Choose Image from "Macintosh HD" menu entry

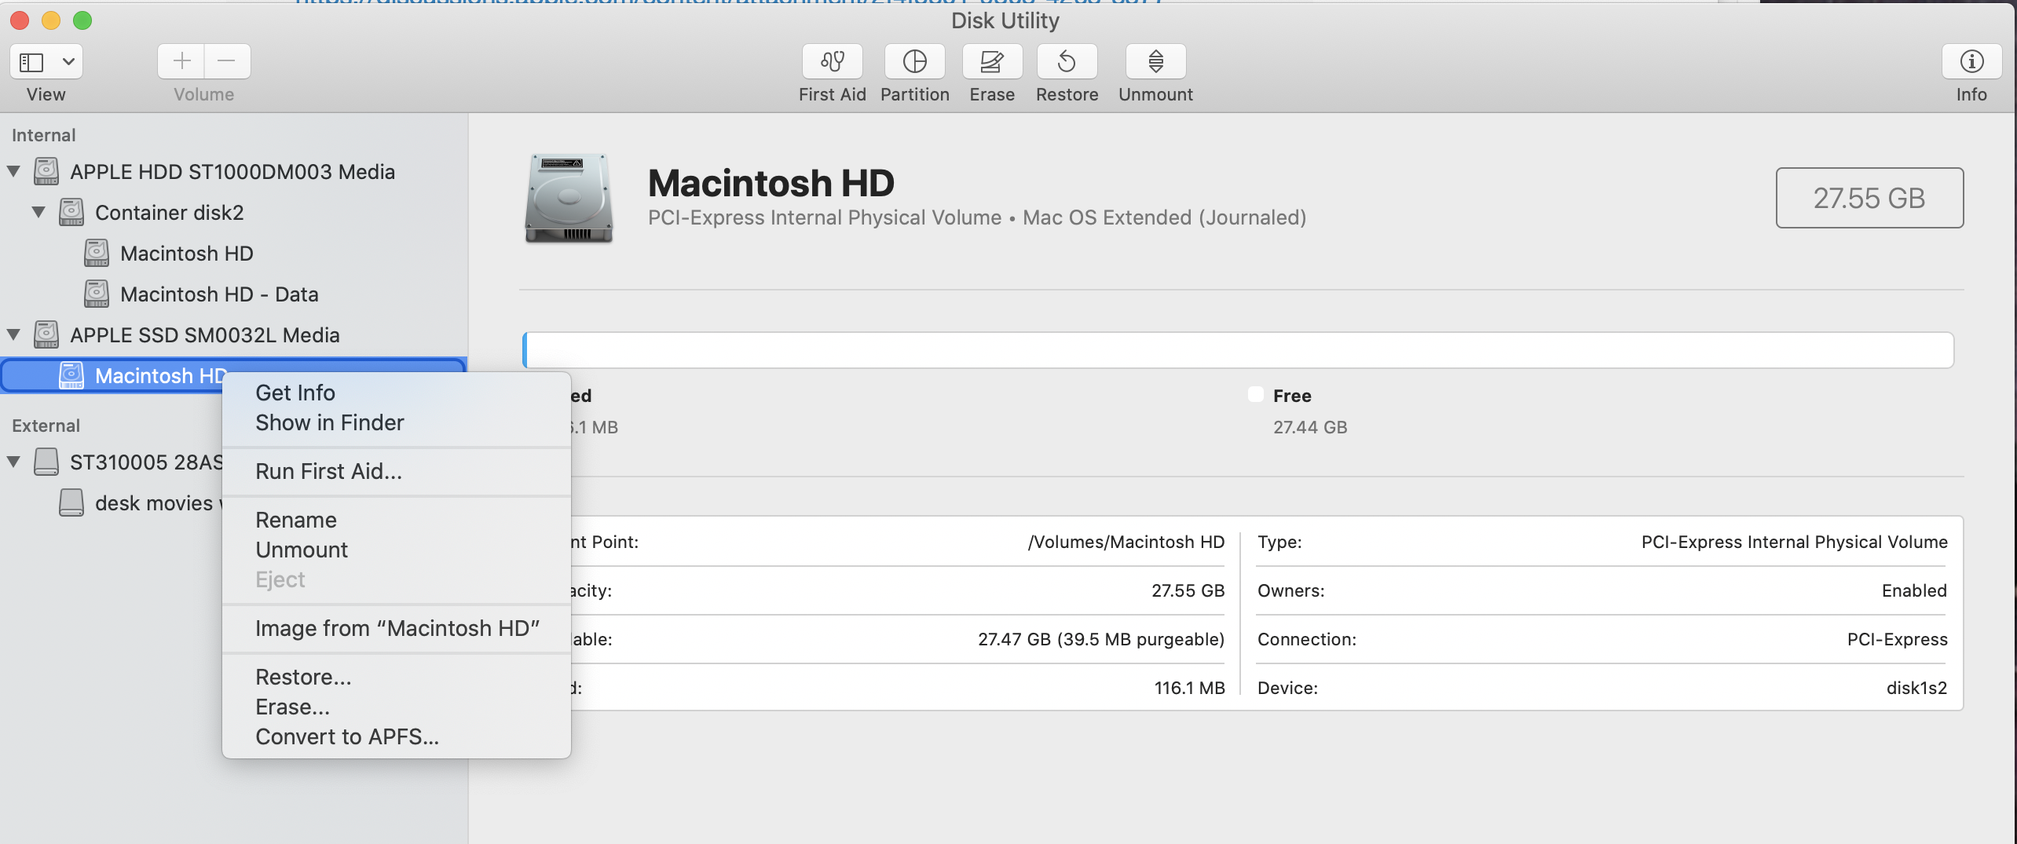tap(397, 628)
